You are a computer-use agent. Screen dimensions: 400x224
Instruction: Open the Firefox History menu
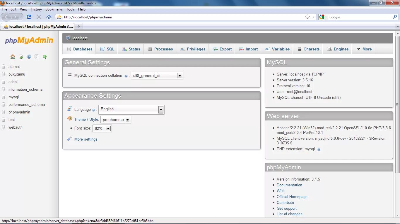[36, 9]
